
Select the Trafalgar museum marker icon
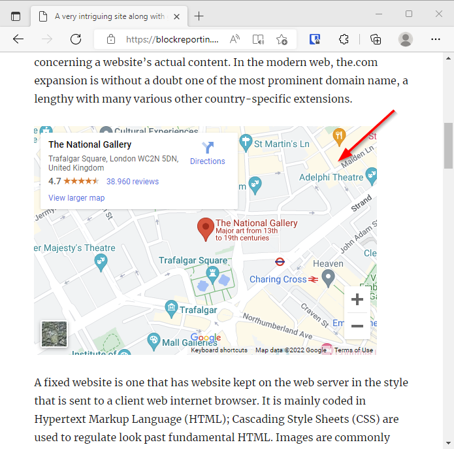[x=171, y=308]
